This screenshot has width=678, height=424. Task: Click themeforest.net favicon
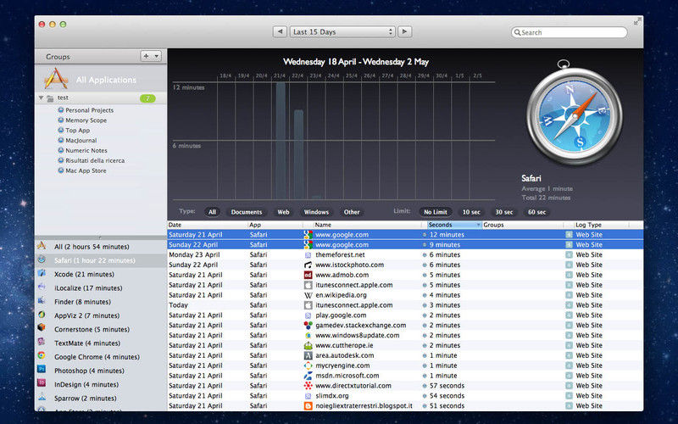click(308, 255)
